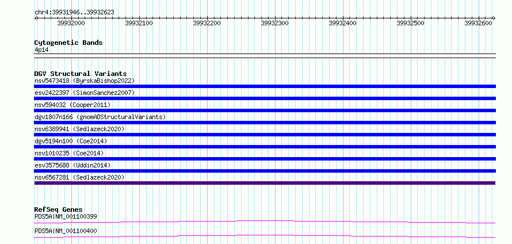Image resolution: width=512 pixels, height=244 pixels.
Task: Click the blue bar under esv2422397
Action: point(265,98)
